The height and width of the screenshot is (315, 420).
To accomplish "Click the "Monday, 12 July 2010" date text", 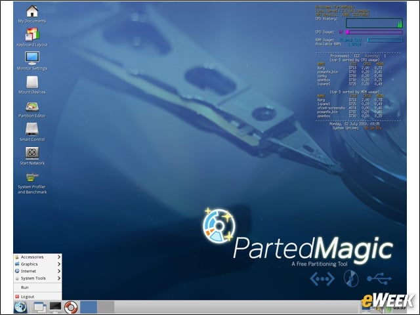I will point(349,124).
